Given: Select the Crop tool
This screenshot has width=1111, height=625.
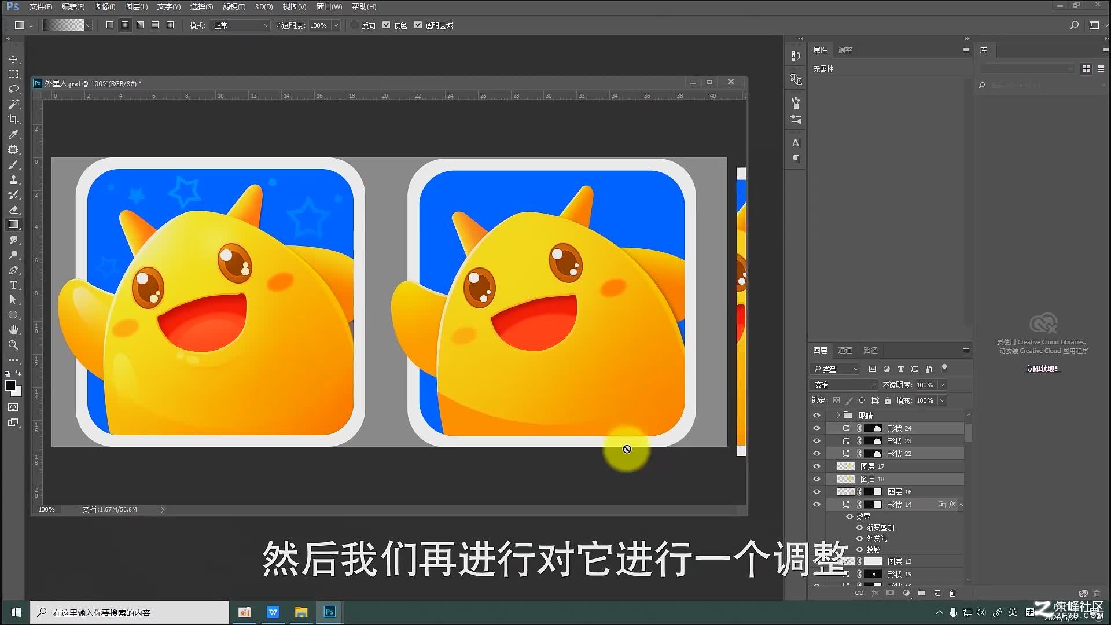Looking at the screenshot, I should point(13,119).
